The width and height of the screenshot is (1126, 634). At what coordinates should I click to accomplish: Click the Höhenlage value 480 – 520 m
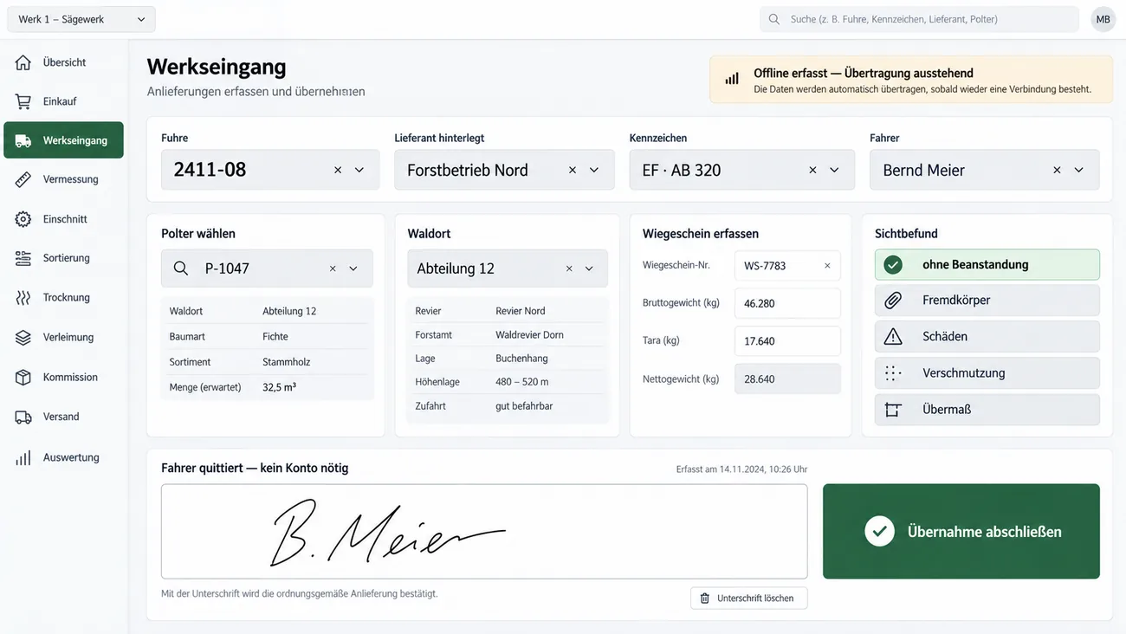[x=522, y=382]
